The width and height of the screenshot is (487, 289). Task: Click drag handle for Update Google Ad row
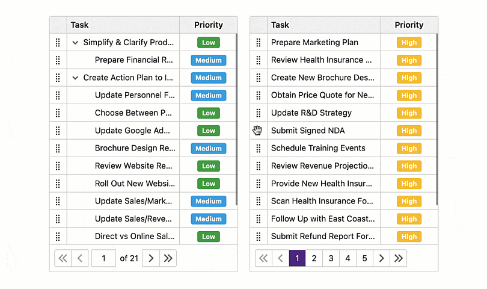click(x=58, y=131)
